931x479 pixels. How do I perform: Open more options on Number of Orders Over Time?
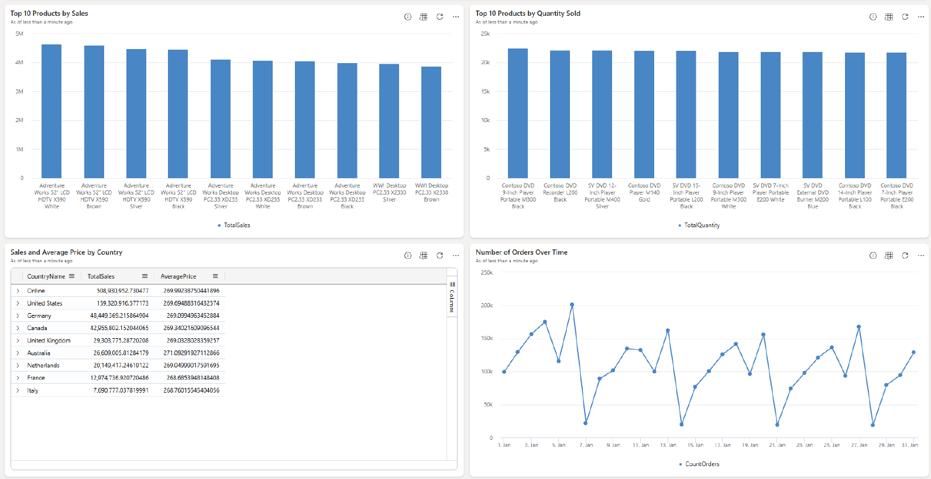pyautogui.click(x=920, y=256)
